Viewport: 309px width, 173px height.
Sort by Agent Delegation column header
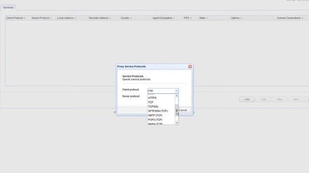164,18
